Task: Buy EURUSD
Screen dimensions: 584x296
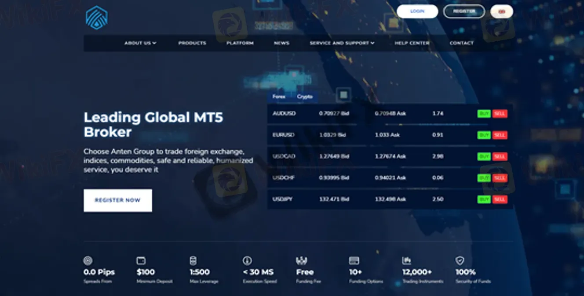Action: (x=484, y=135)
